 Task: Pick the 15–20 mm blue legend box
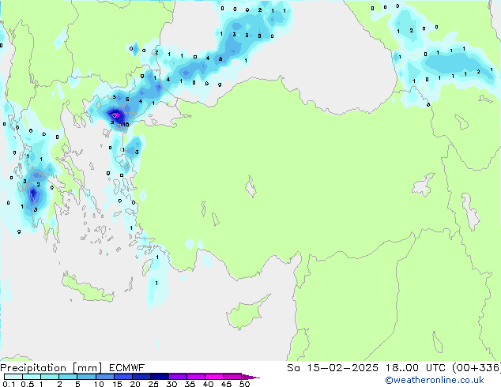[x=122, y=377]
